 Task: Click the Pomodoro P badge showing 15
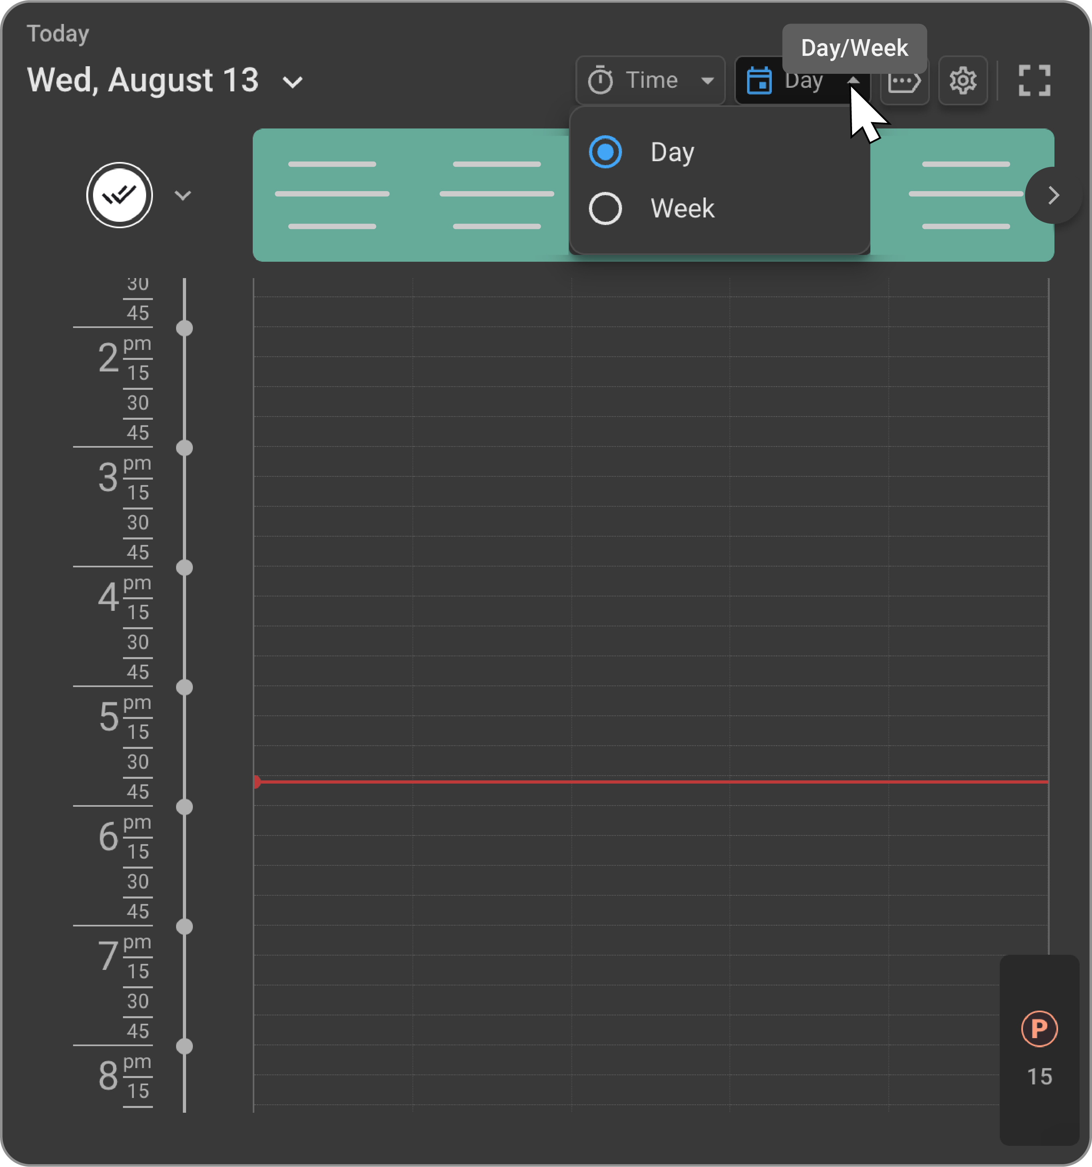tap(1039, 1029)
